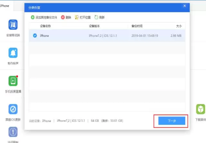Click the 打开位置 folder search icon
The height and width of the screenshot is (143, 206).
[x=77, y=17]
